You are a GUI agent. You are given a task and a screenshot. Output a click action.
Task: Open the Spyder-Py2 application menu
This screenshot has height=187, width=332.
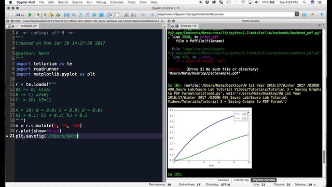pos(25,2)
